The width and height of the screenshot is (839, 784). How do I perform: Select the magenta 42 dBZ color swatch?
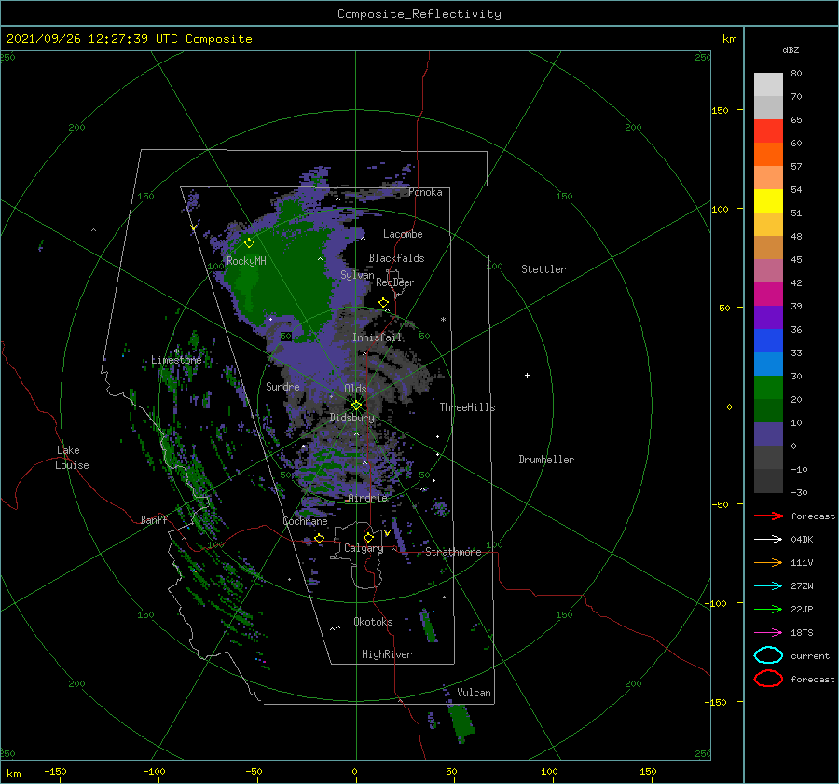coord(768,295)
